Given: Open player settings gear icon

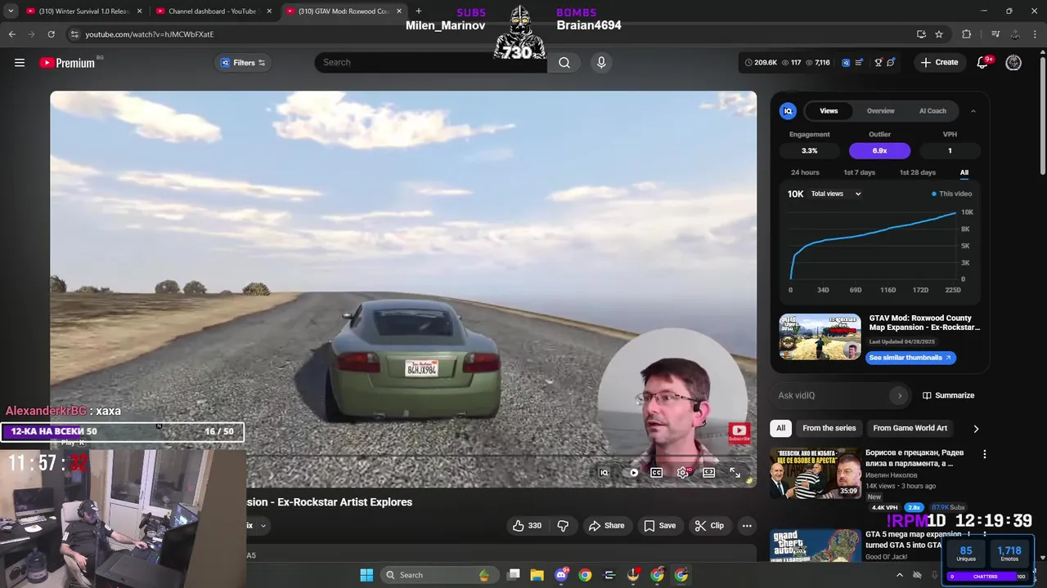Looking at the screenshot, I should (x=683, y=472).
